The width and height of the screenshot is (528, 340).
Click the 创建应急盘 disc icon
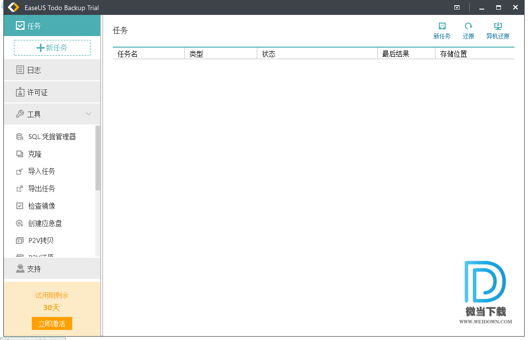[20, 223]
